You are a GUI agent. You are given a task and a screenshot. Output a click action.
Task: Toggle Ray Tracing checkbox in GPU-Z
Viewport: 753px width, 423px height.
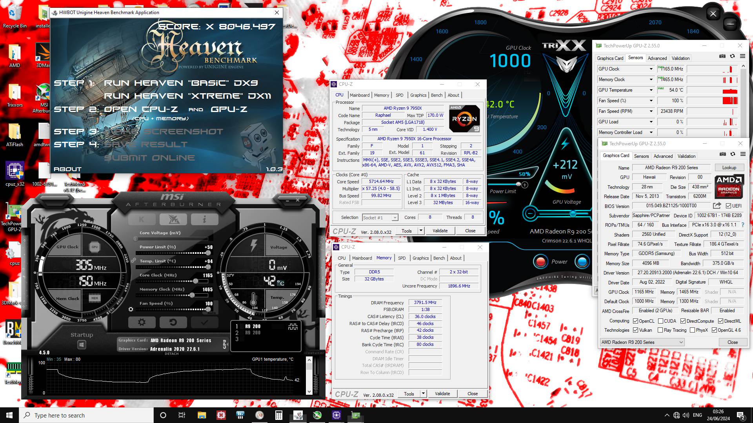660,330
